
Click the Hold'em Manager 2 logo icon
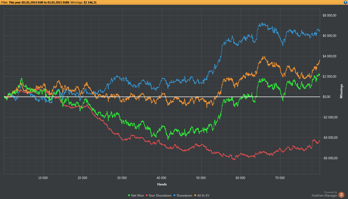pyautogui.click(x=341, y=195)
